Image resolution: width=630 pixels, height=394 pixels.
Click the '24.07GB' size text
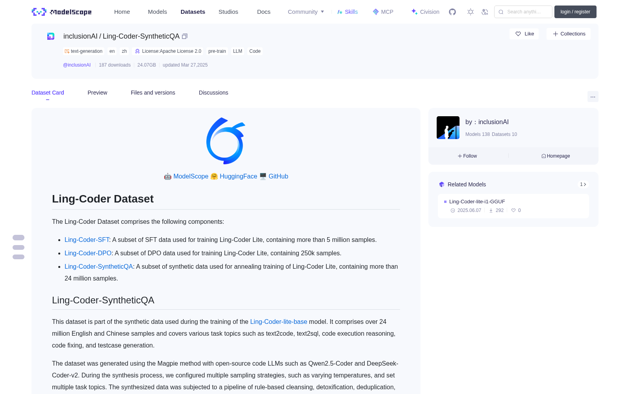146,65
